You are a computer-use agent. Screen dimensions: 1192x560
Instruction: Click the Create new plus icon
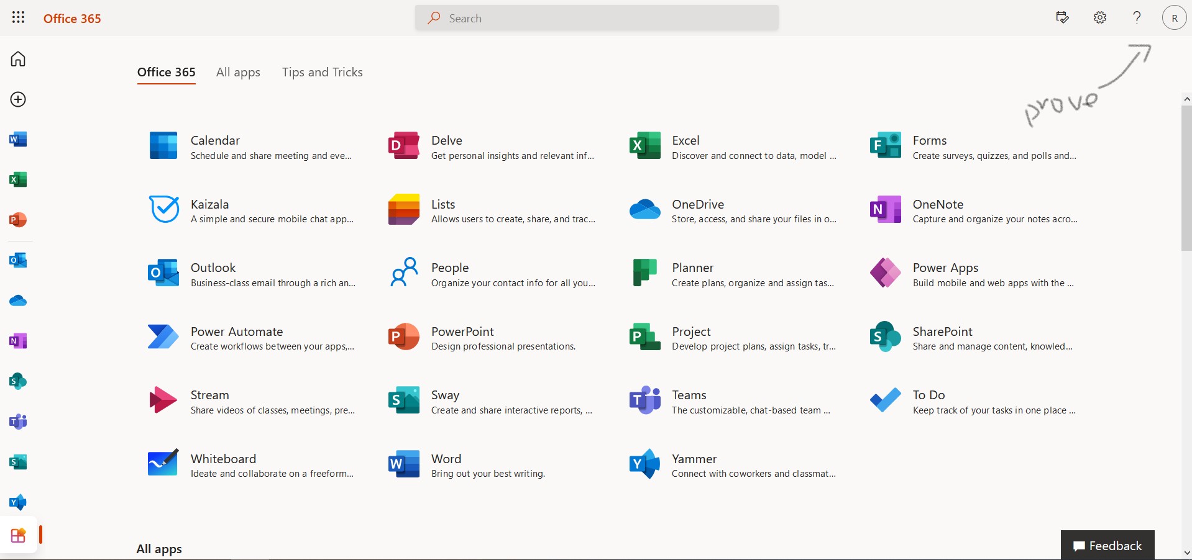tap(18, 99)
